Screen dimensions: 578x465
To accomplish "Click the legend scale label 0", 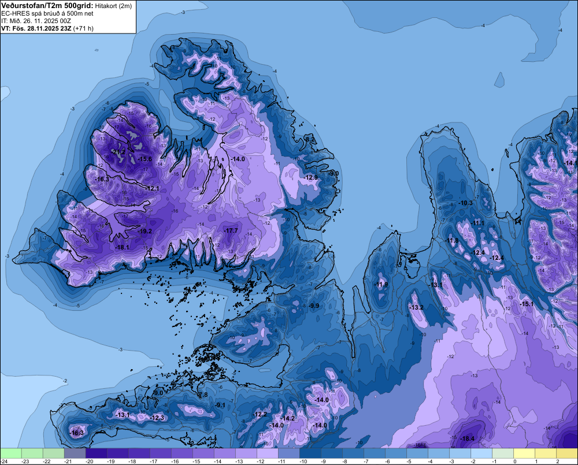I will pos(515,462).
